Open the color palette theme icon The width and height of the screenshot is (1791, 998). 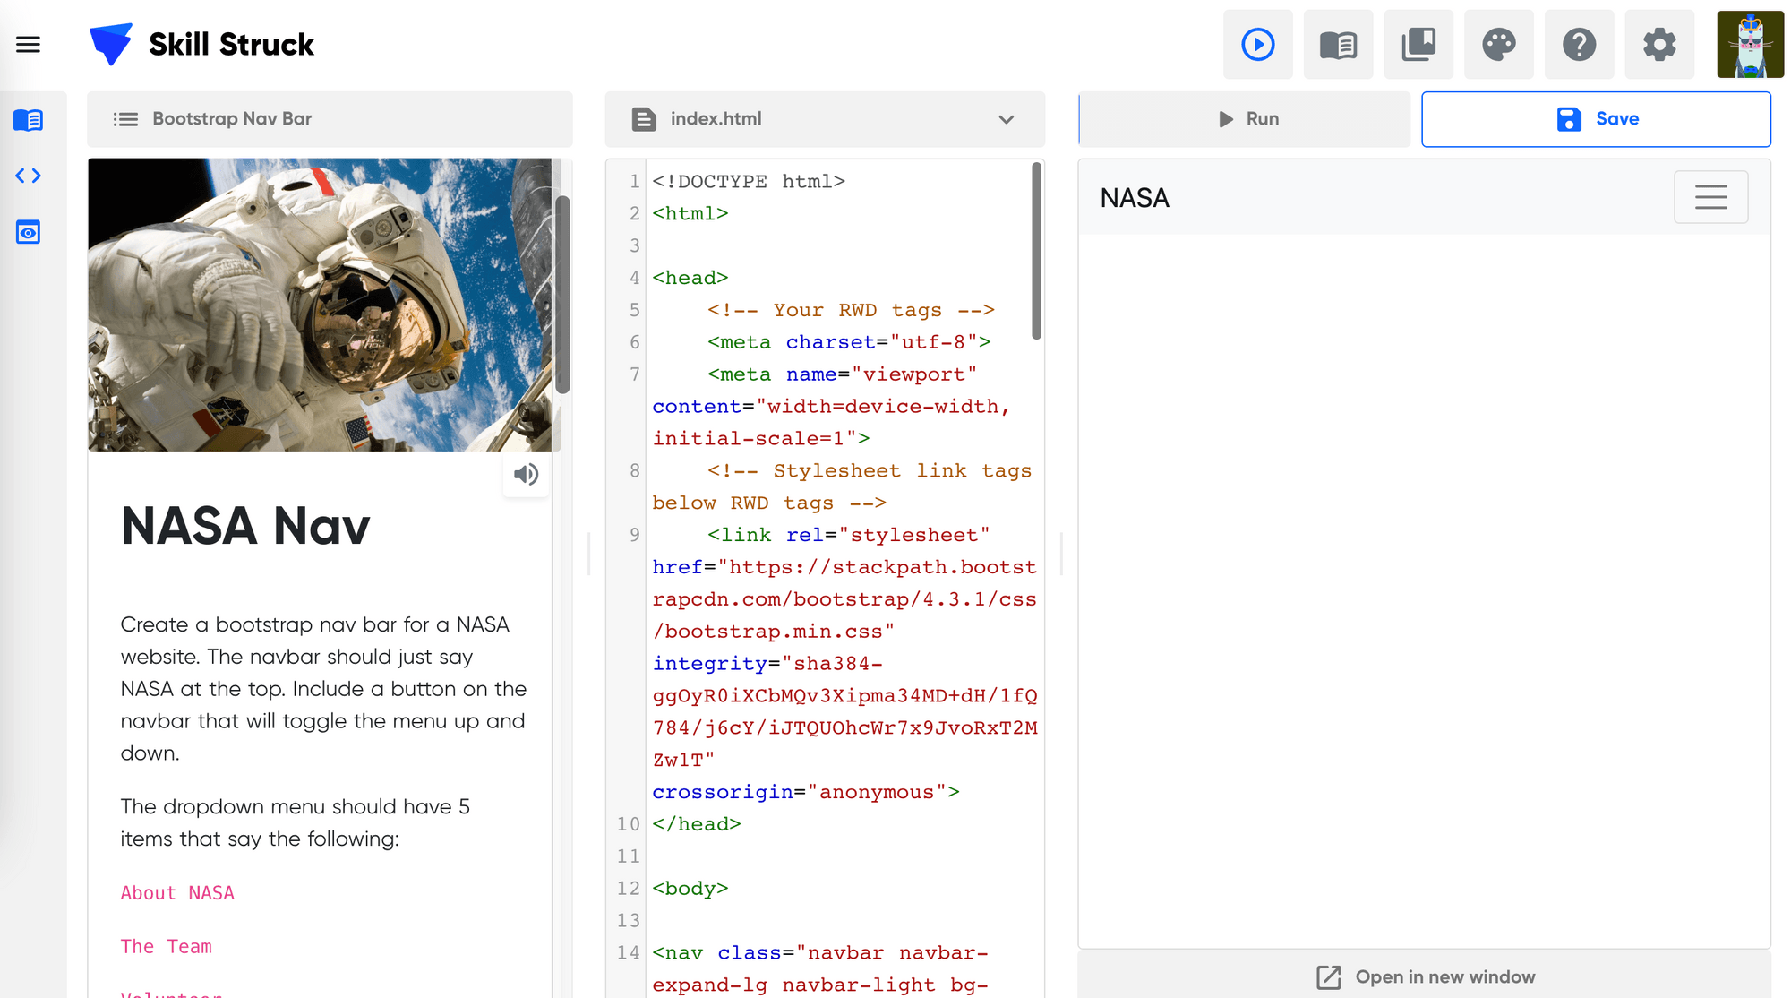tap(1498, 44)
